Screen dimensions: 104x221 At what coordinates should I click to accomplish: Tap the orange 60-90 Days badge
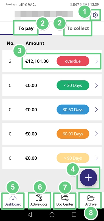tap(73, 134)
